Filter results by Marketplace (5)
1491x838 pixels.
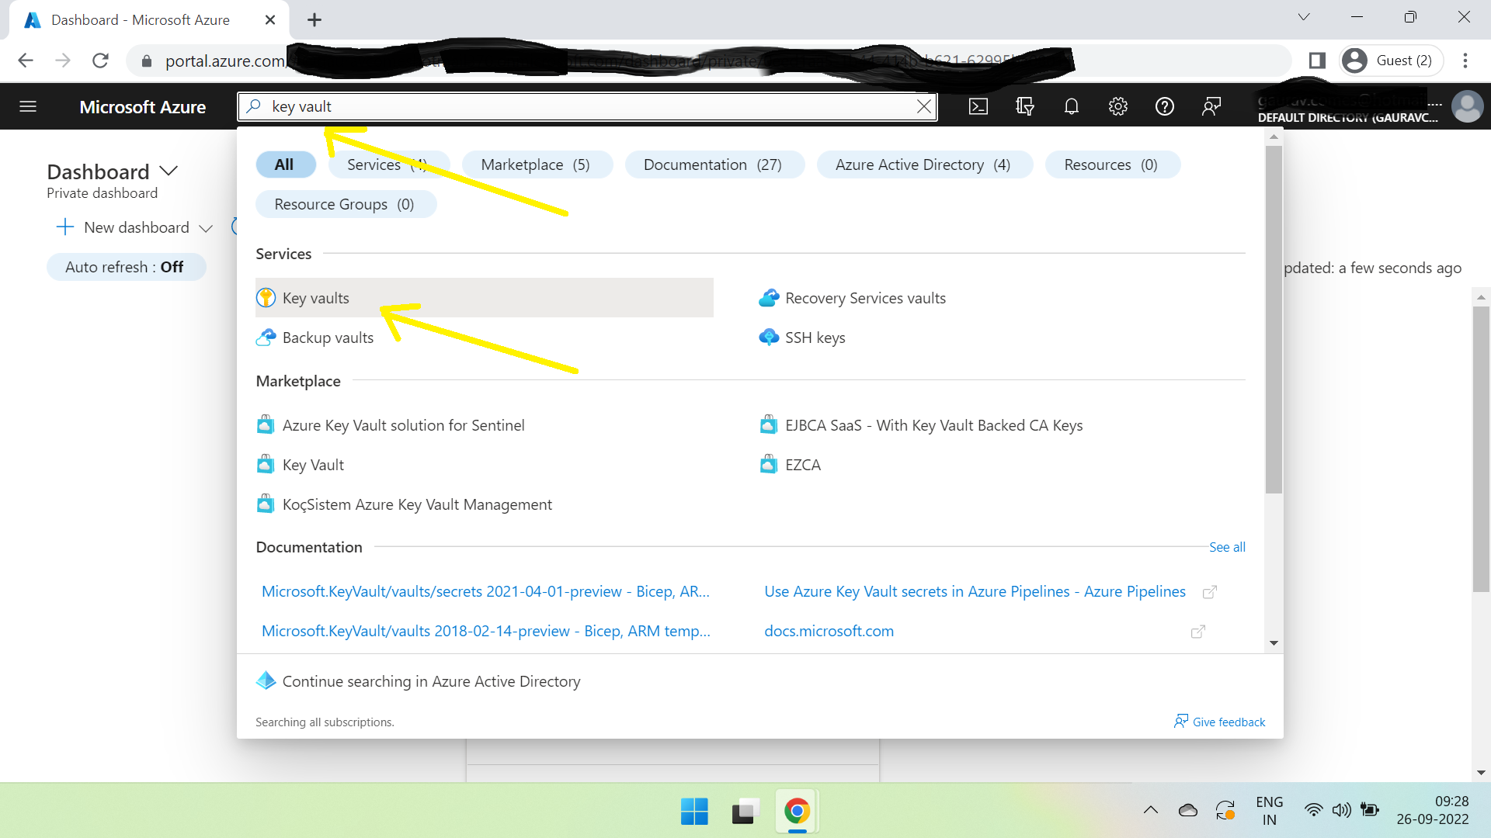point(536,164)
